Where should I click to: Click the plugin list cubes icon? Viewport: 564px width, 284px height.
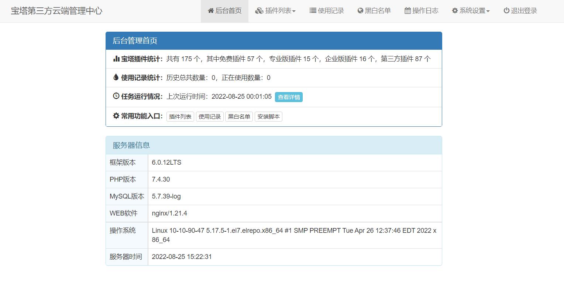click(x=259, y=11)
